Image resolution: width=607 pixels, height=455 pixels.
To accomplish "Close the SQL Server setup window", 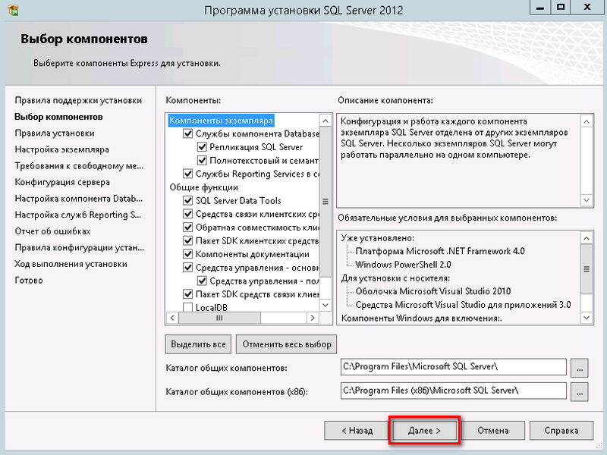I will pyautogui.click(x=587, y=8).
